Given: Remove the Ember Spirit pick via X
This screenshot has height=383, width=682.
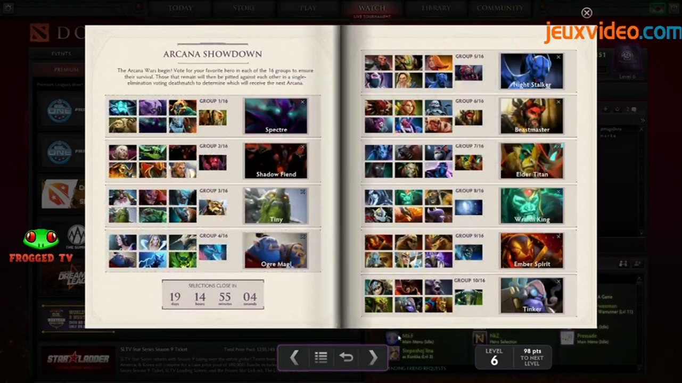Looking at the screenshot, I should click(558, 237).
